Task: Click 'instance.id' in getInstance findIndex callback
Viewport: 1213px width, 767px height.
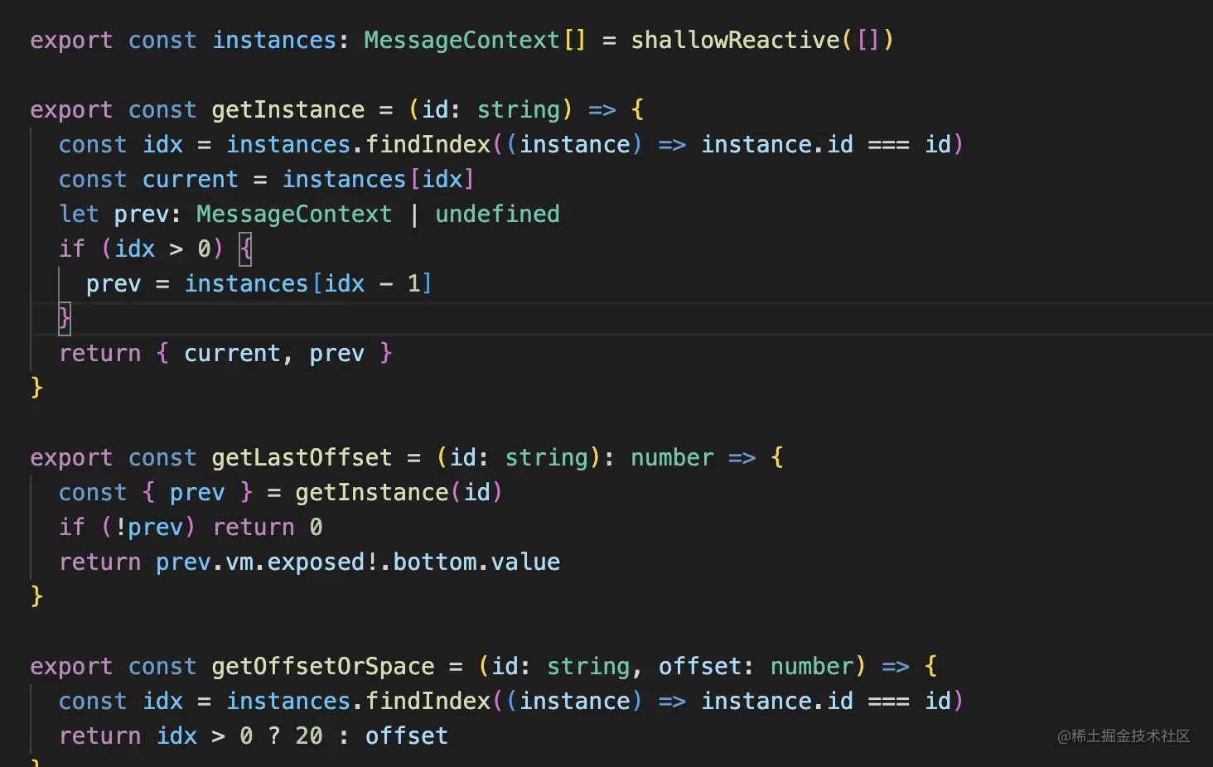Action: pos(777,144)
